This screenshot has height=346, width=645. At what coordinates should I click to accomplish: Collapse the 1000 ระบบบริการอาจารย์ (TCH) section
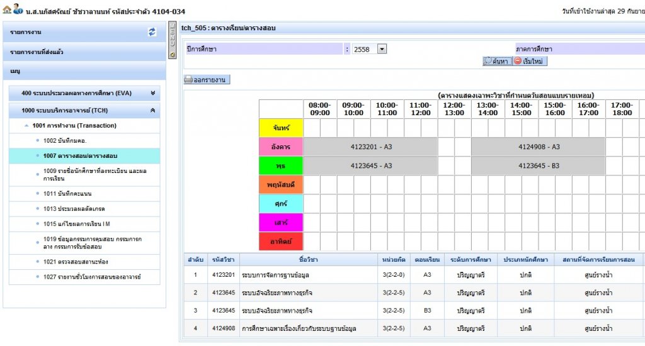[x=152, y=111]
